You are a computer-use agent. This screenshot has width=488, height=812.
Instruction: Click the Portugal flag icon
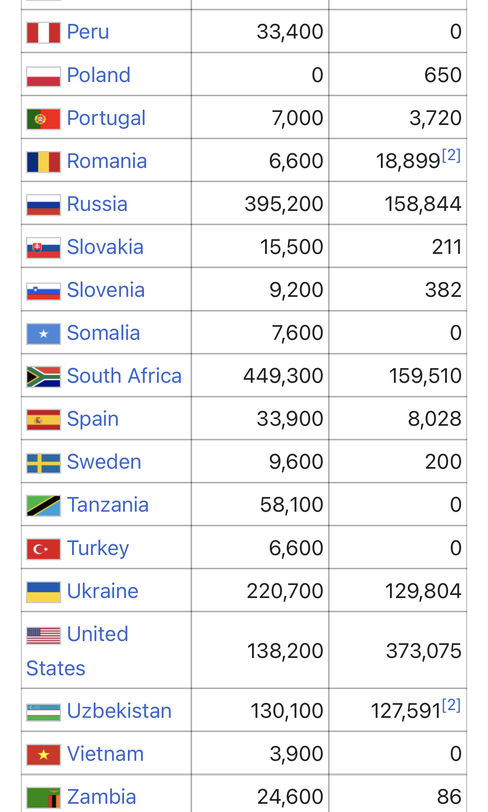tap(43, 119)
